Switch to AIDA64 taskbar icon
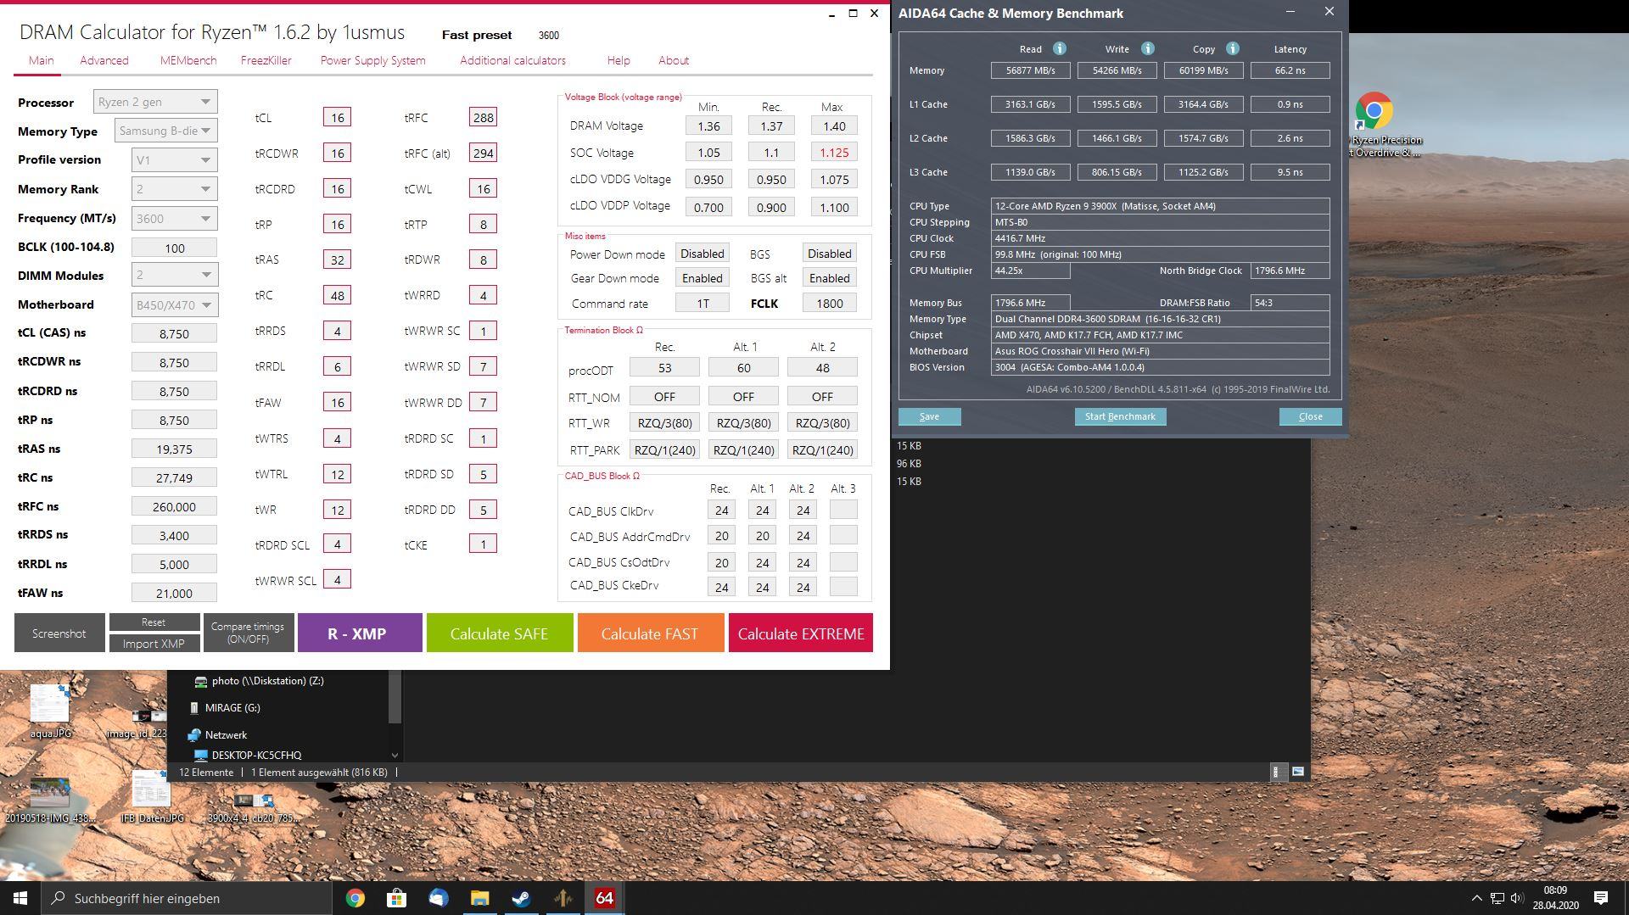Screen dimensions: 1629x915 [x=604, y=898]
